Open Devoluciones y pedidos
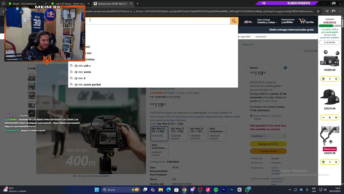344x194 pixels. (288, 21)
